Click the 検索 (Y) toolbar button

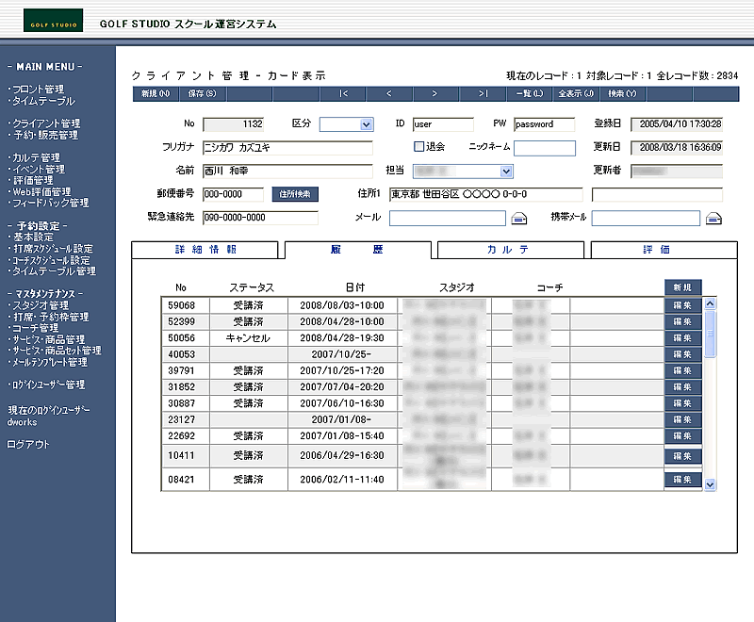coord(622,93)
